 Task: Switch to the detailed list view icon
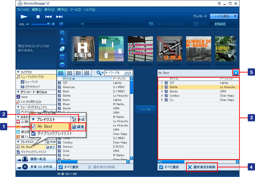[x=61, y=73]
